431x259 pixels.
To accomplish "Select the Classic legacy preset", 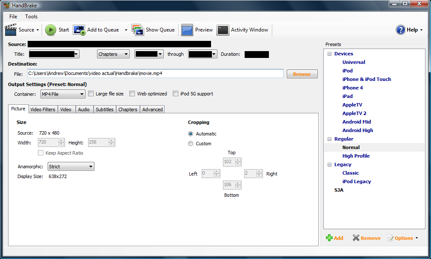I will (x=351, y=173).
